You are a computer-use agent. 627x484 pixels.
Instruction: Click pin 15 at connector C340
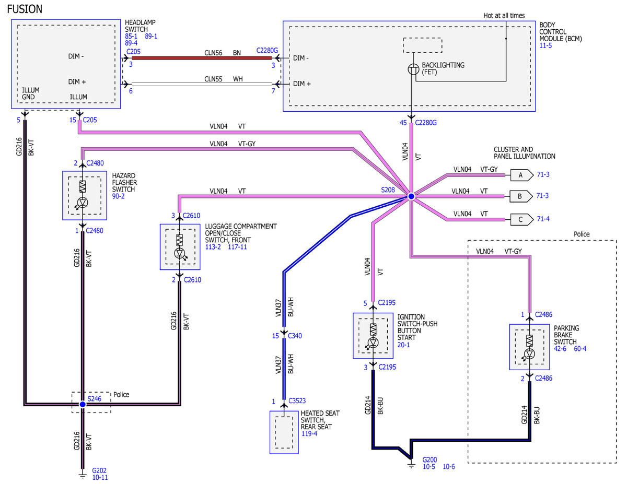(275, 336)
